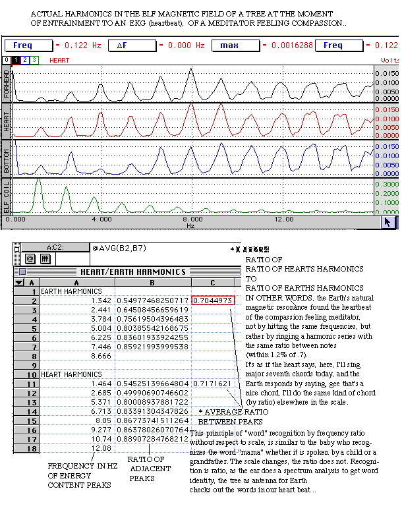Select cell C2 with 0.7044973
Viewport: 402px width, 518px height.
(213, 301)
